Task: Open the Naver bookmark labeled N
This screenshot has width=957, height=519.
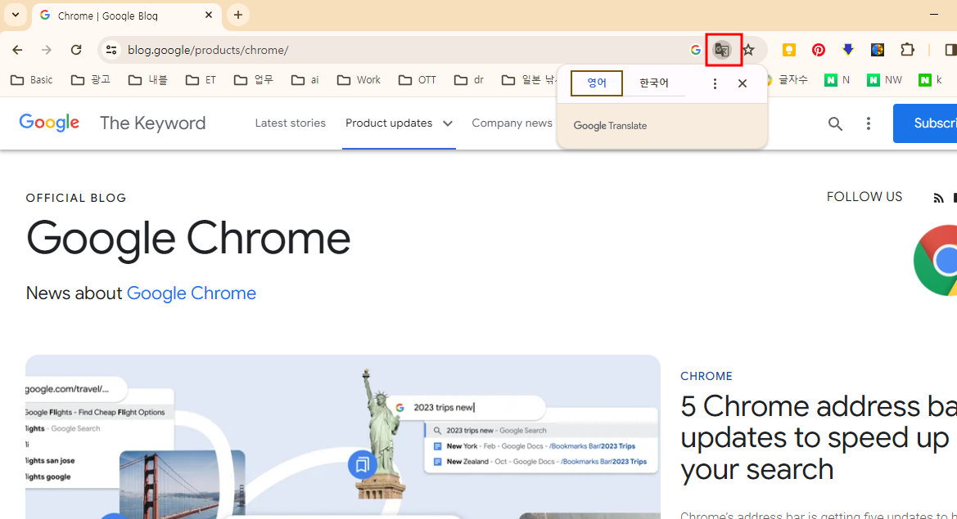Action: (x=837, y=80)
